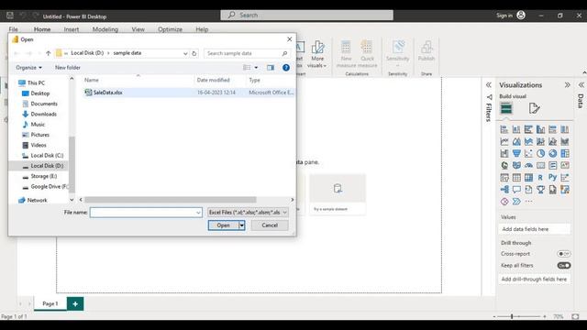The image size is (587, 330).
Task: Open the Organize dropdown menu
Action: pos(28,67)
